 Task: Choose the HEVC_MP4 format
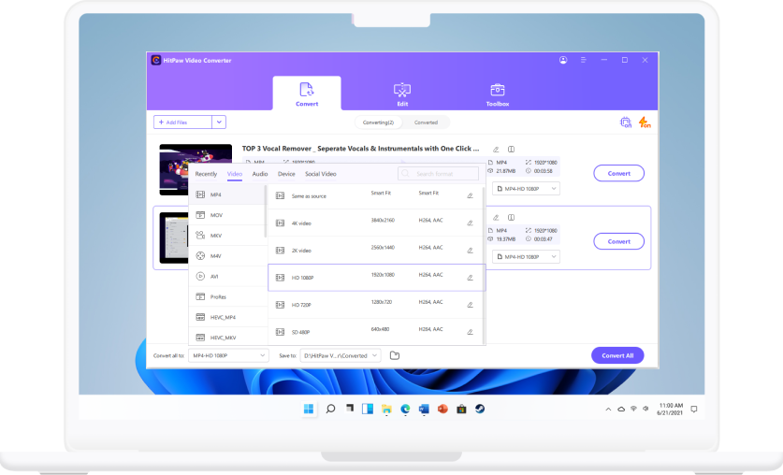227,317
